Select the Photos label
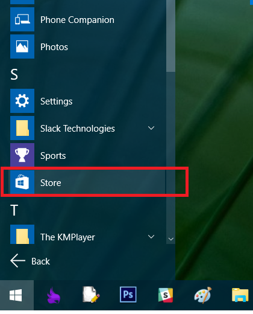This screenshot has height=314, width=253. (x=54, y=47)
